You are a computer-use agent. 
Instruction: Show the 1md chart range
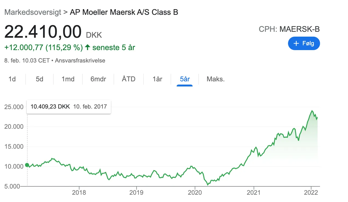coord(68,79)
